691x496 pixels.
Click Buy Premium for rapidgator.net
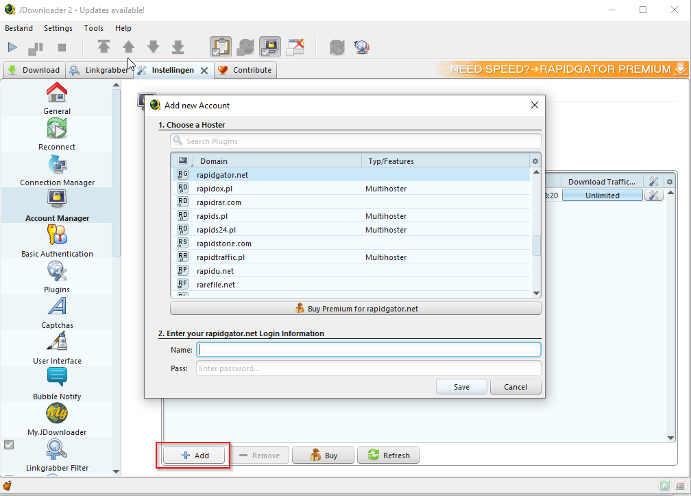pos(356,309)
